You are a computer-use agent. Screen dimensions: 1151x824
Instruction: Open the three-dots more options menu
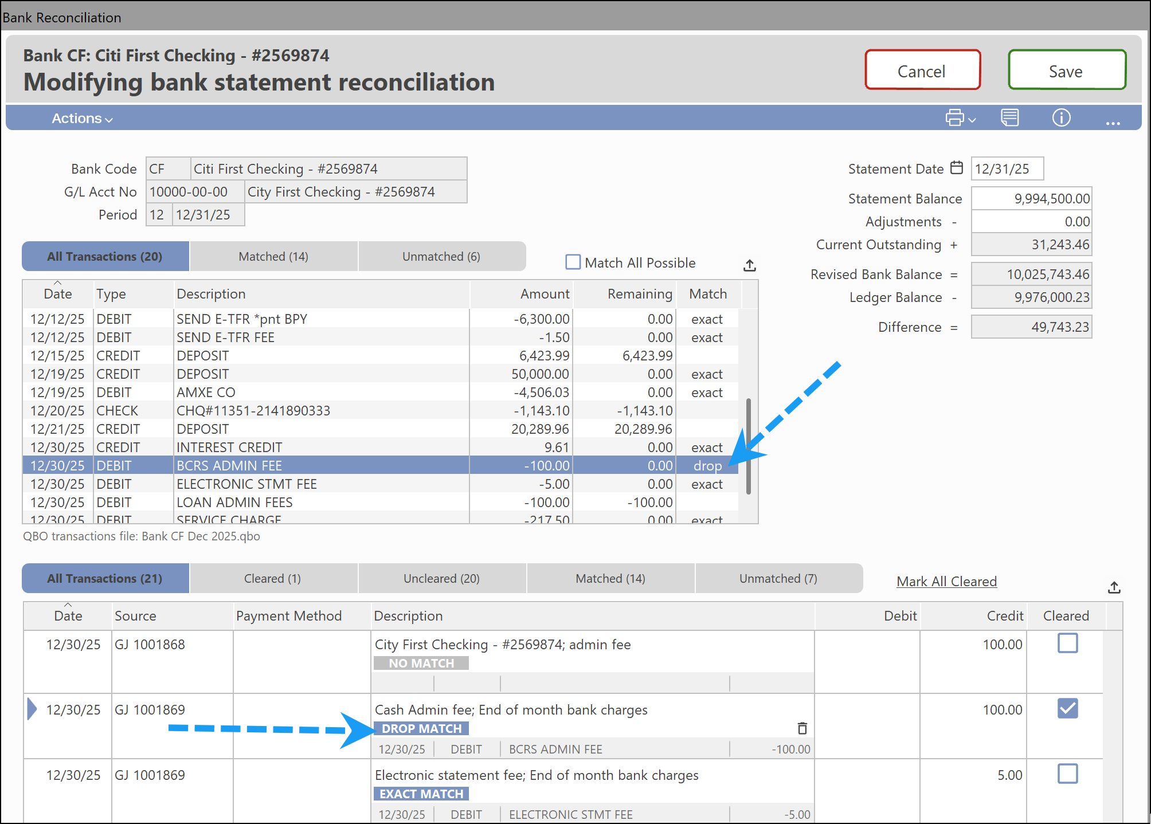(1113, 121)
